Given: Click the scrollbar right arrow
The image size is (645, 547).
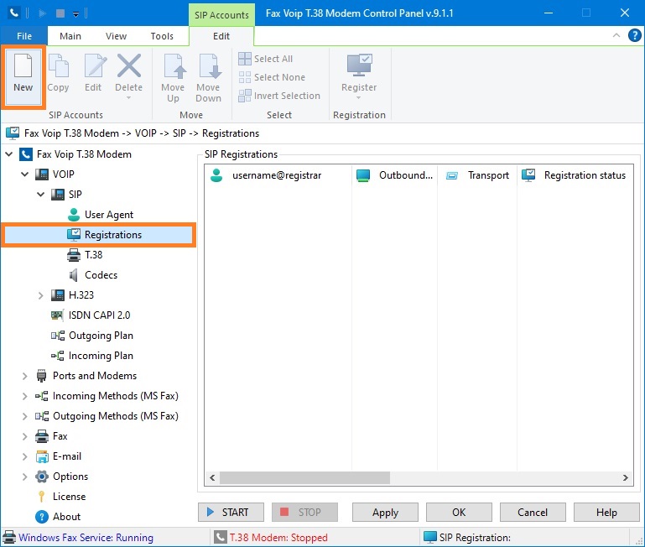Looking at the screenshot, I should (625, 478).
